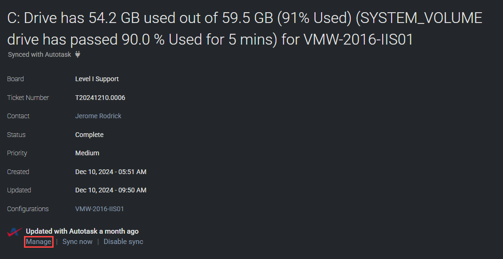Click the Level I Support board value

97,79
